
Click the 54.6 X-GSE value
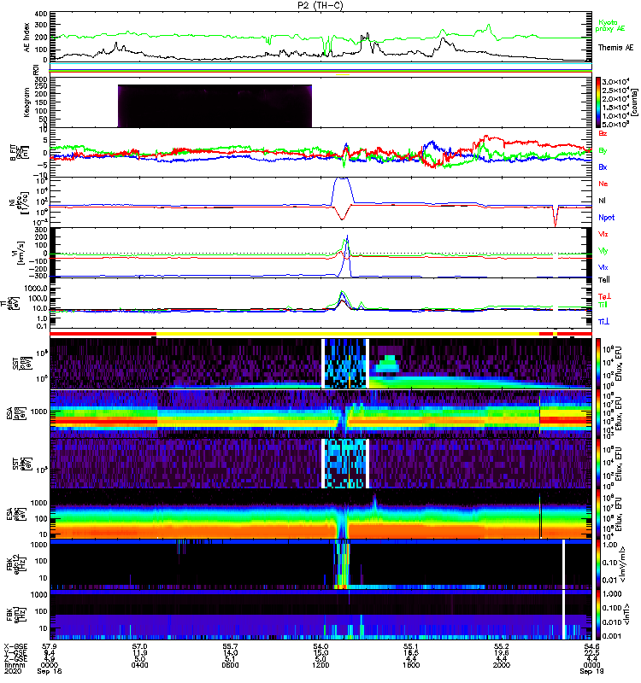(x=591, y=647)
